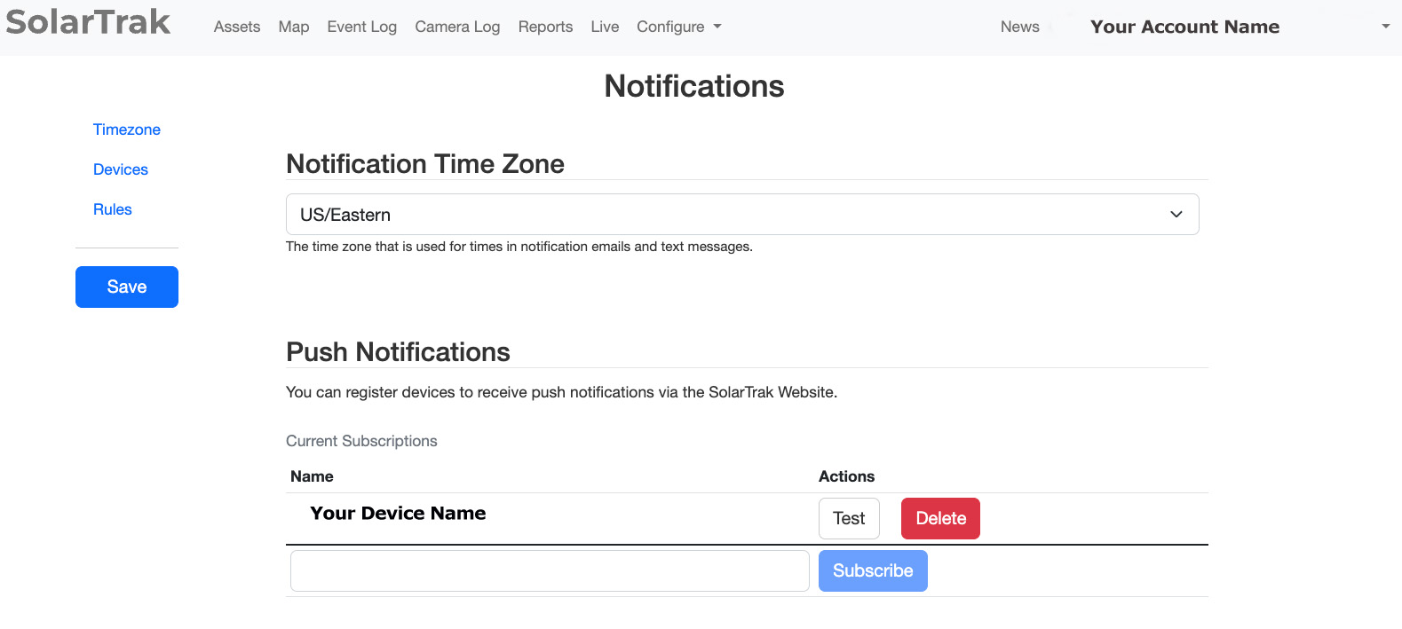Image resolution: width=1402 pixels, height=629 pixels.
Task: Click the SolarTrak logo
Action: point(88,22)
